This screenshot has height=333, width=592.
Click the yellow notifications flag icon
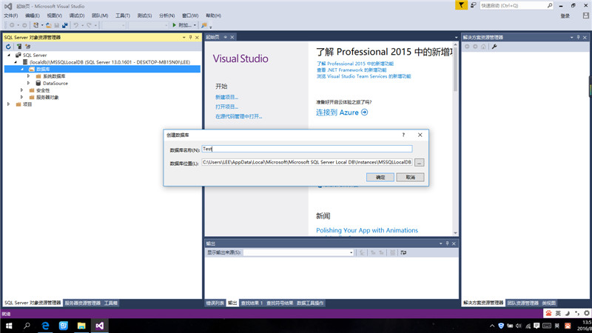[461, 5]
